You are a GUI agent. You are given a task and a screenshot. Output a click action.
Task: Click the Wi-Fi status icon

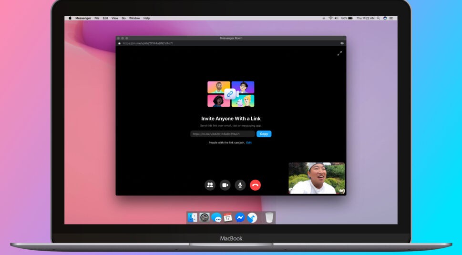point(330,18)
